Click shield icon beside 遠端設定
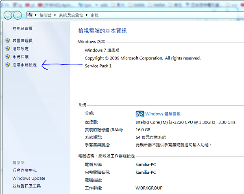The width and height of the screenshot is (244, 194). (x=7, y=49)
